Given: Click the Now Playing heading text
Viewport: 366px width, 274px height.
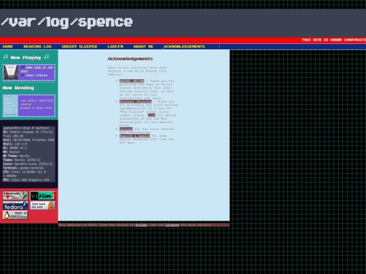Looking at the screenshot, I should [26, 58].
